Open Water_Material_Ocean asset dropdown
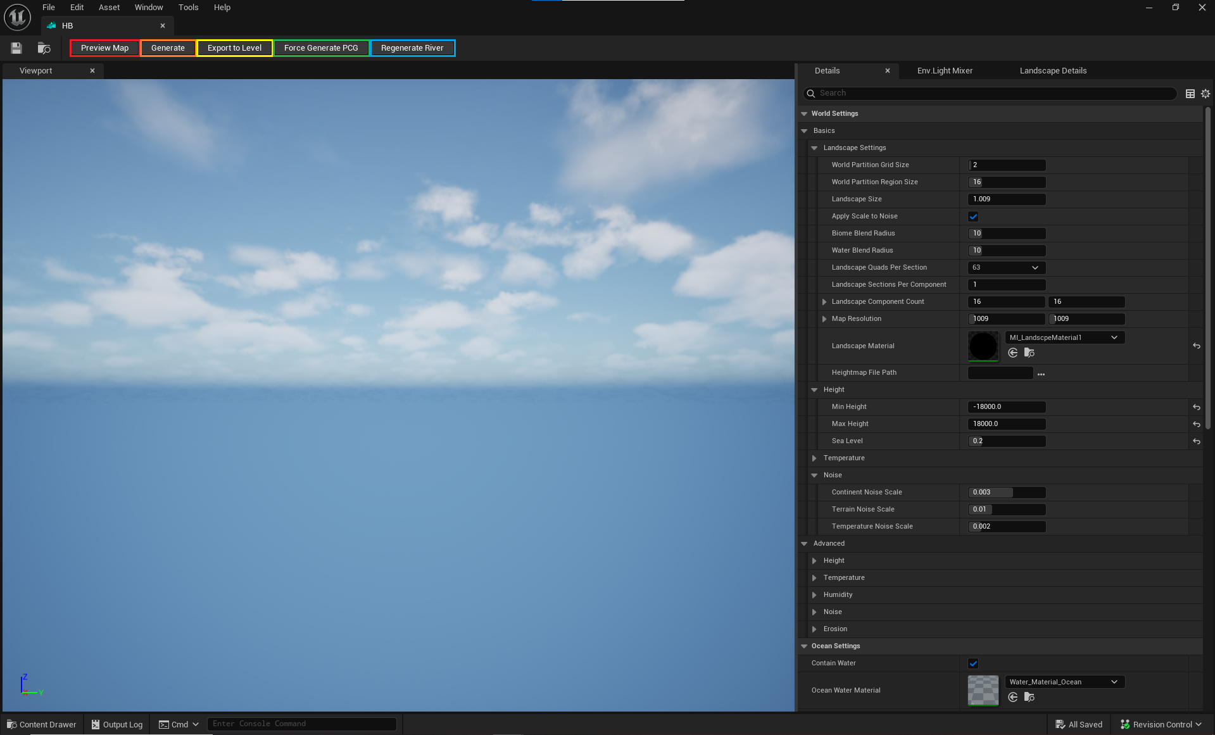The width and height of the screenshot is (1215, 735). [1065, 682]
